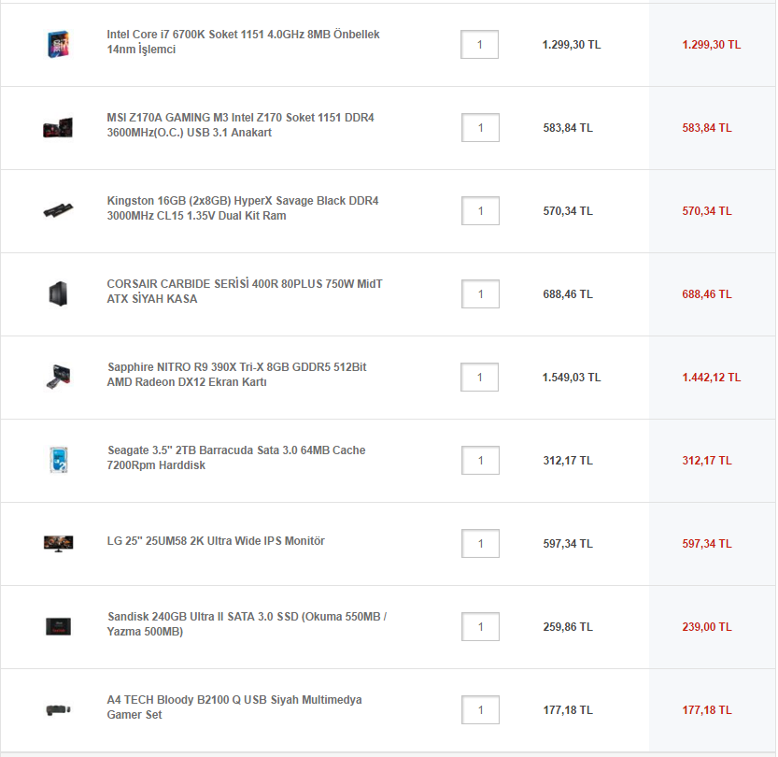Click the Seagate Barracuda harddisk thumbnail
The width and height of the screenshot is (778, 757).
point(59,460)
